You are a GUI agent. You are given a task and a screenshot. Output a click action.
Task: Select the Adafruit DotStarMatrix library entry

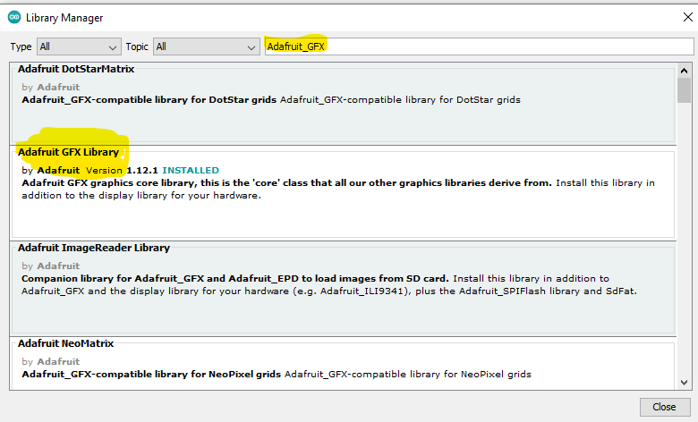[x=343, y=104]
